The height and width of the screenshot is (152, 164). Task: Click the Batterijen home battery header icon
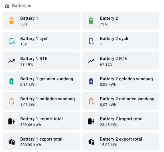coord(7,6)
